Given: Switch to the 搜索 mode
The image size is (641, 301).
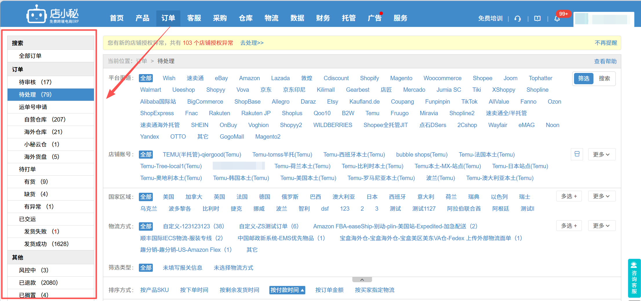Looking at the screenshot, I should pos(604,78).
